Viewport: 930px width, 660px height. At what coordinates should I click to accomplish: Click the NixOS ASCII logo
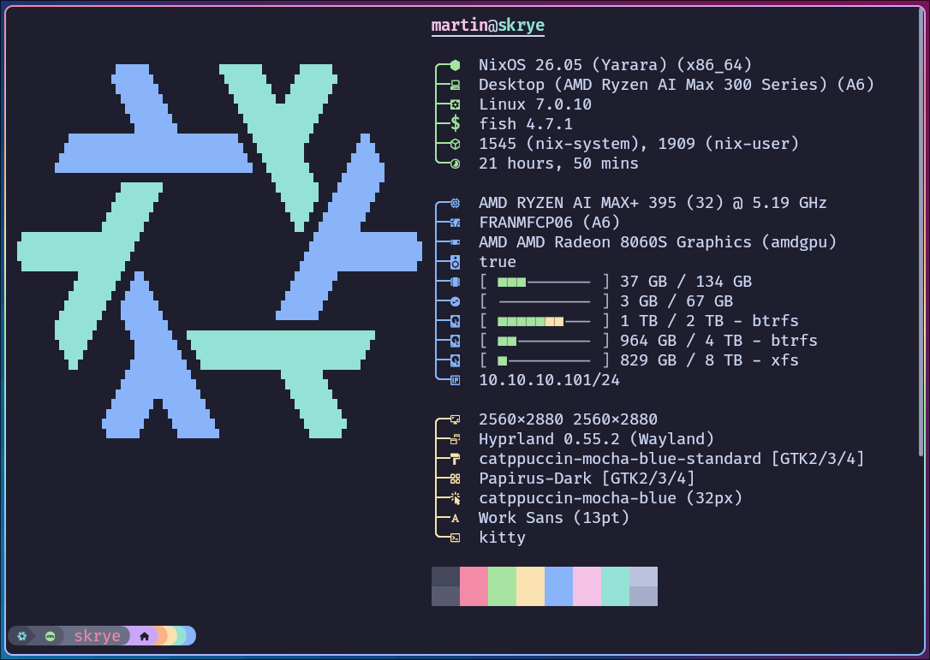click(x=219, y=252)
